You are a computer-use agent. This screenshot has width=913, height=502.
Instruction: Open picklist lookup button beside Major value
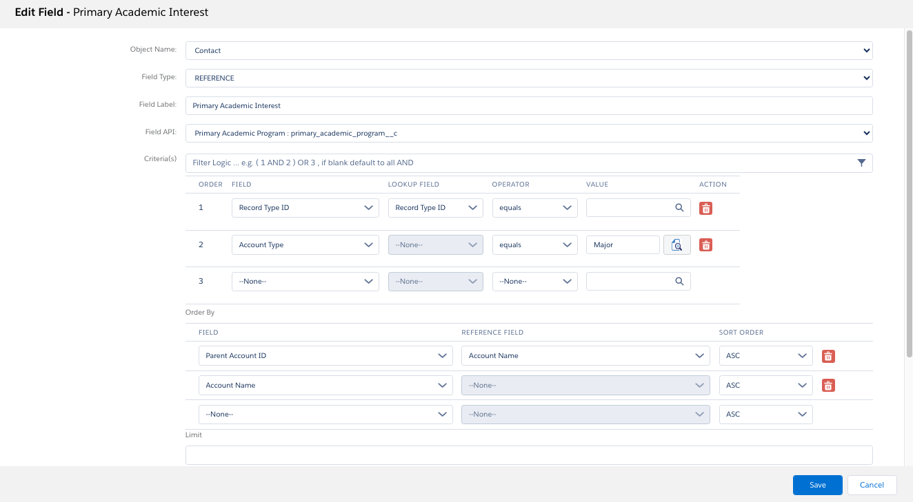[677, 245]
